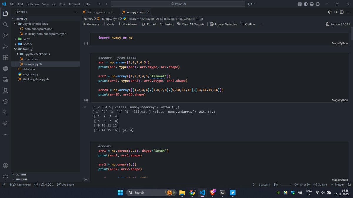Click Generate in the notebook toolbar
This screenshot has height=198, width=353.
[x=91, y=24]
